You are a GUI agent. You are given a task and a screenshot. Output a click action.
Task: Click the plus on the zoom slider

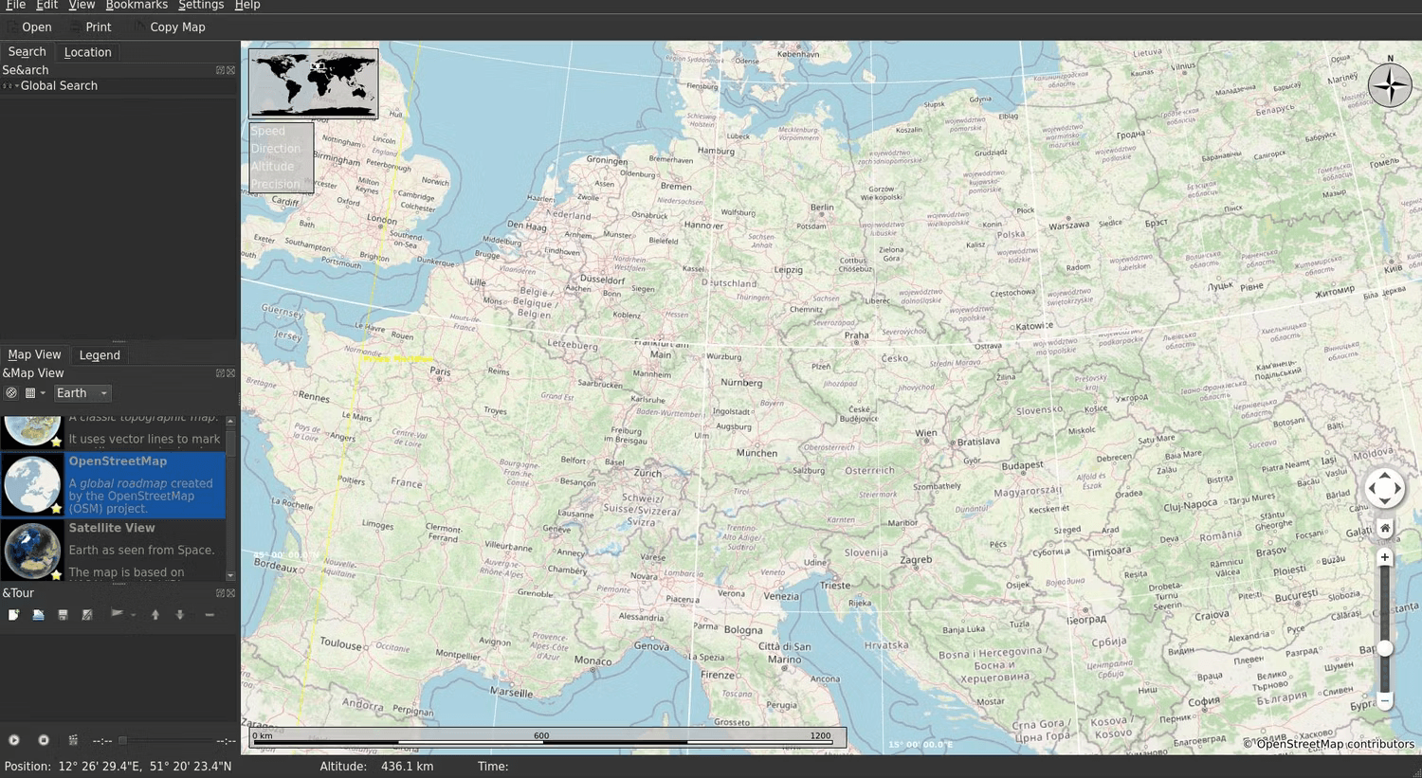point(1384,557)
